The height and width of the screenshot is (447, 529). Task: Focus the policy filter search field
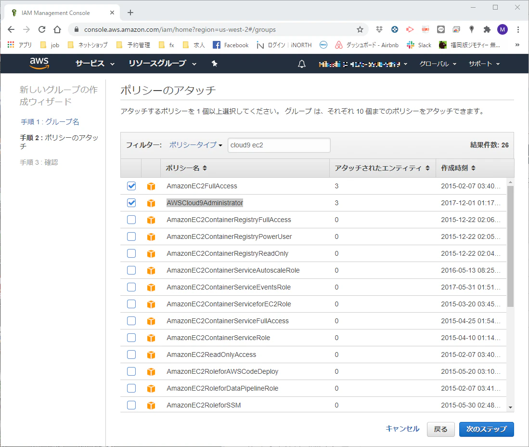point(279,145)
